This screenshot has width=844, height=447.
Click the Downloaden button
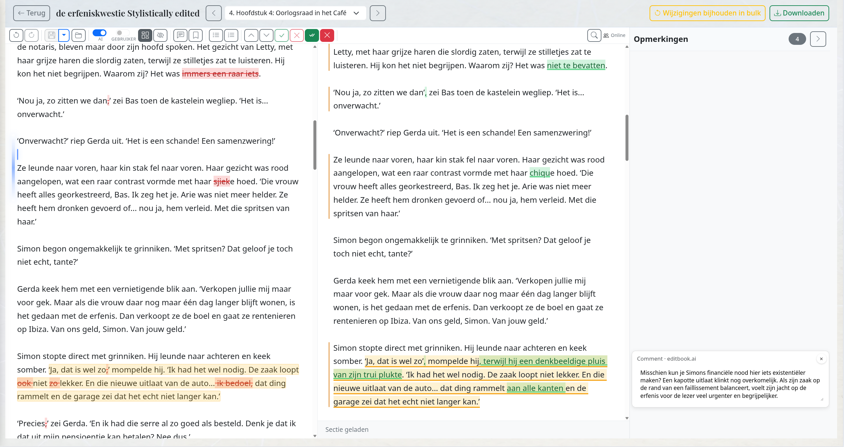pyautogui.click(x=799, y=13)
